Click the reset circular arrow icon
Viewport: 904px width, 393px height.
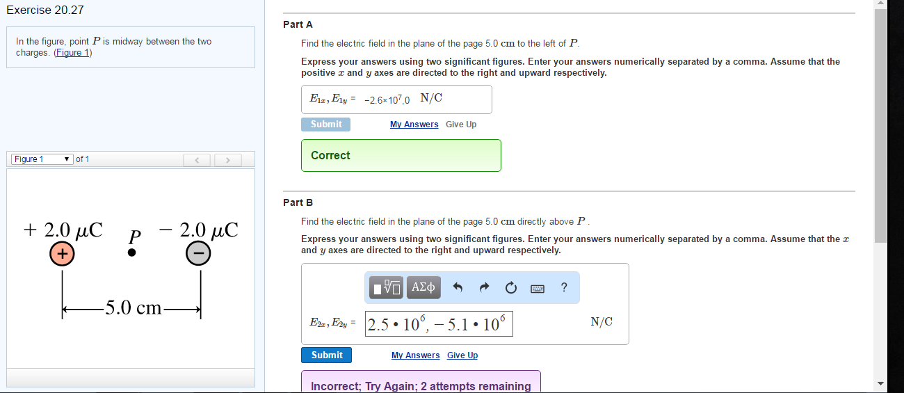[x=511, y=287]
